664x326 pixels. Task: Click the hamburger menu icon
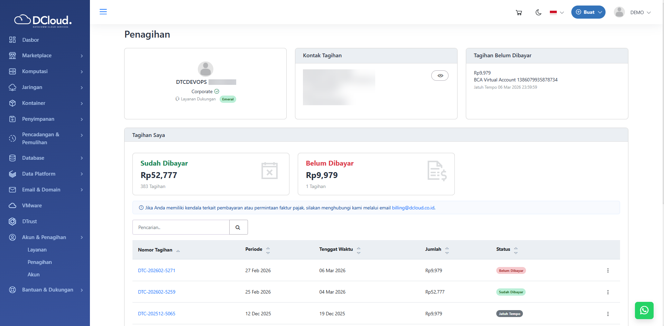pyautogui.click(x=103, y=12)
